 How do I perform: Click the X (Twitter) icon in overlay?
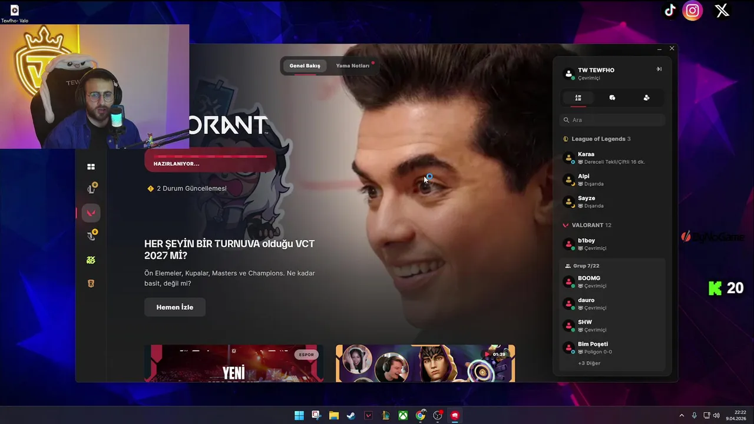722,11
